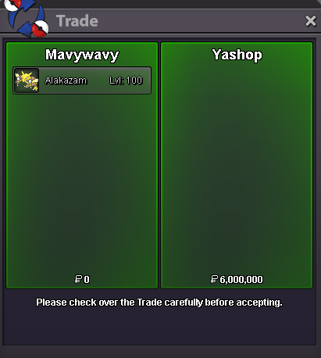Click the empty area of Yashop's offer panel
321x358 pixels.
(x=237, y=166)
